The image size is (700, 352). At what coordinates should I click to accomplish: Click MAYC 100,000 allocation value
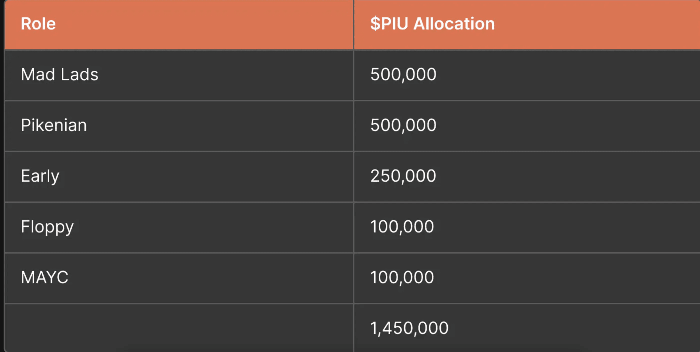(x=402, y=277)
